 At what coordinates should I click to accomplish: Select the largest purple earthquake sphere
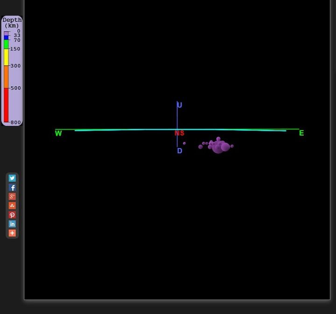point(218,148)
